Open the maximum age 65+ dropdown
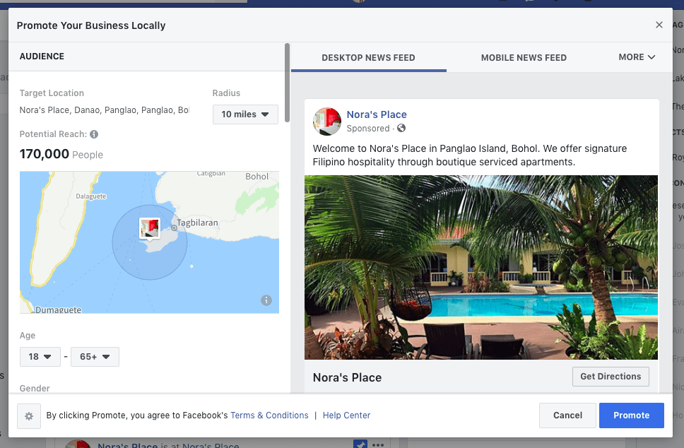 click(95, 357)
